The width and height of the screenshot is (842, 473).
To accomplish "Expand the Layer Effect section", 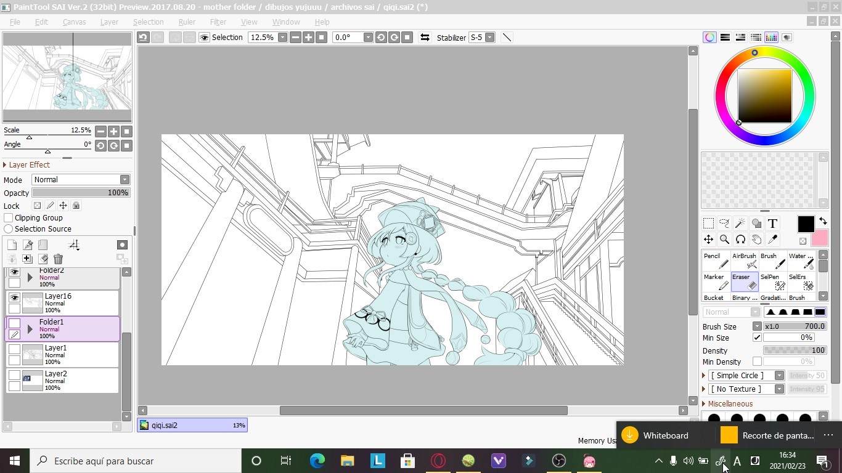I will point(5,165).
